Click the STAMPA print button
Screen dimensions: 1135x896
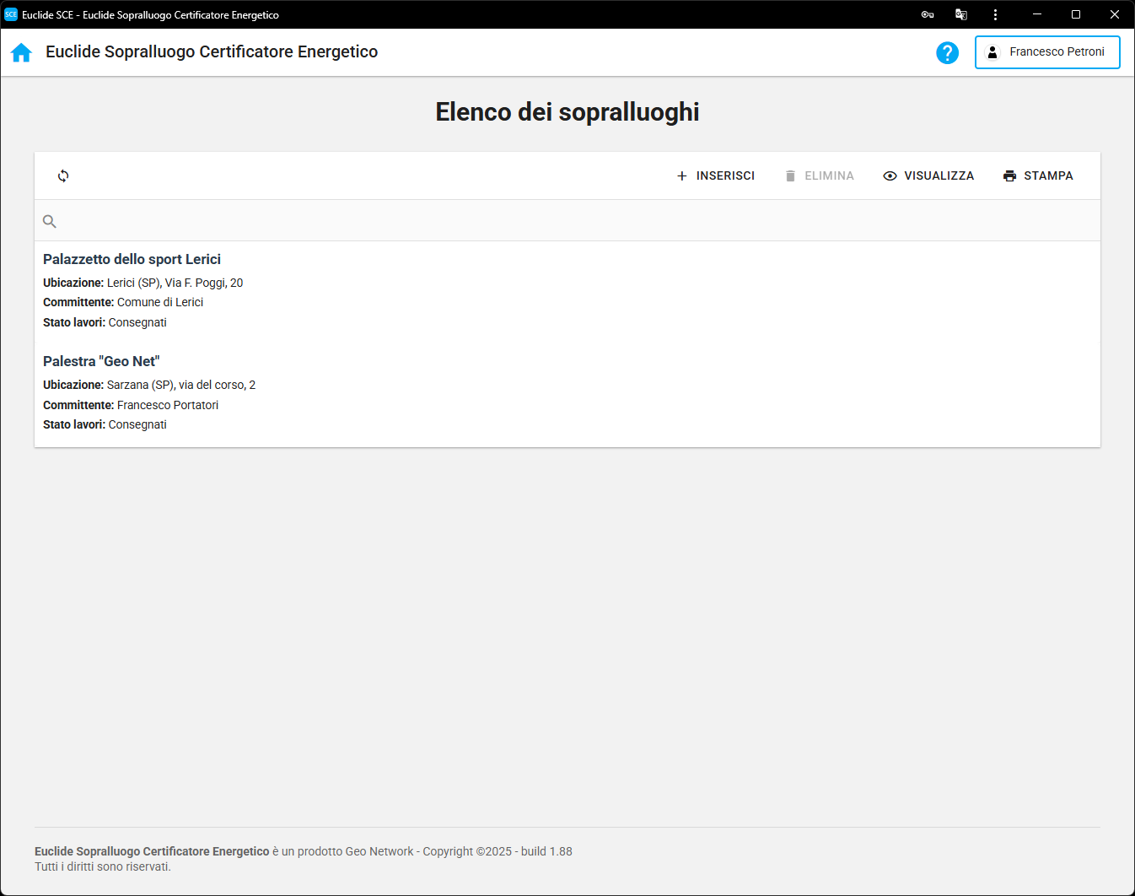coord(1038,175)
